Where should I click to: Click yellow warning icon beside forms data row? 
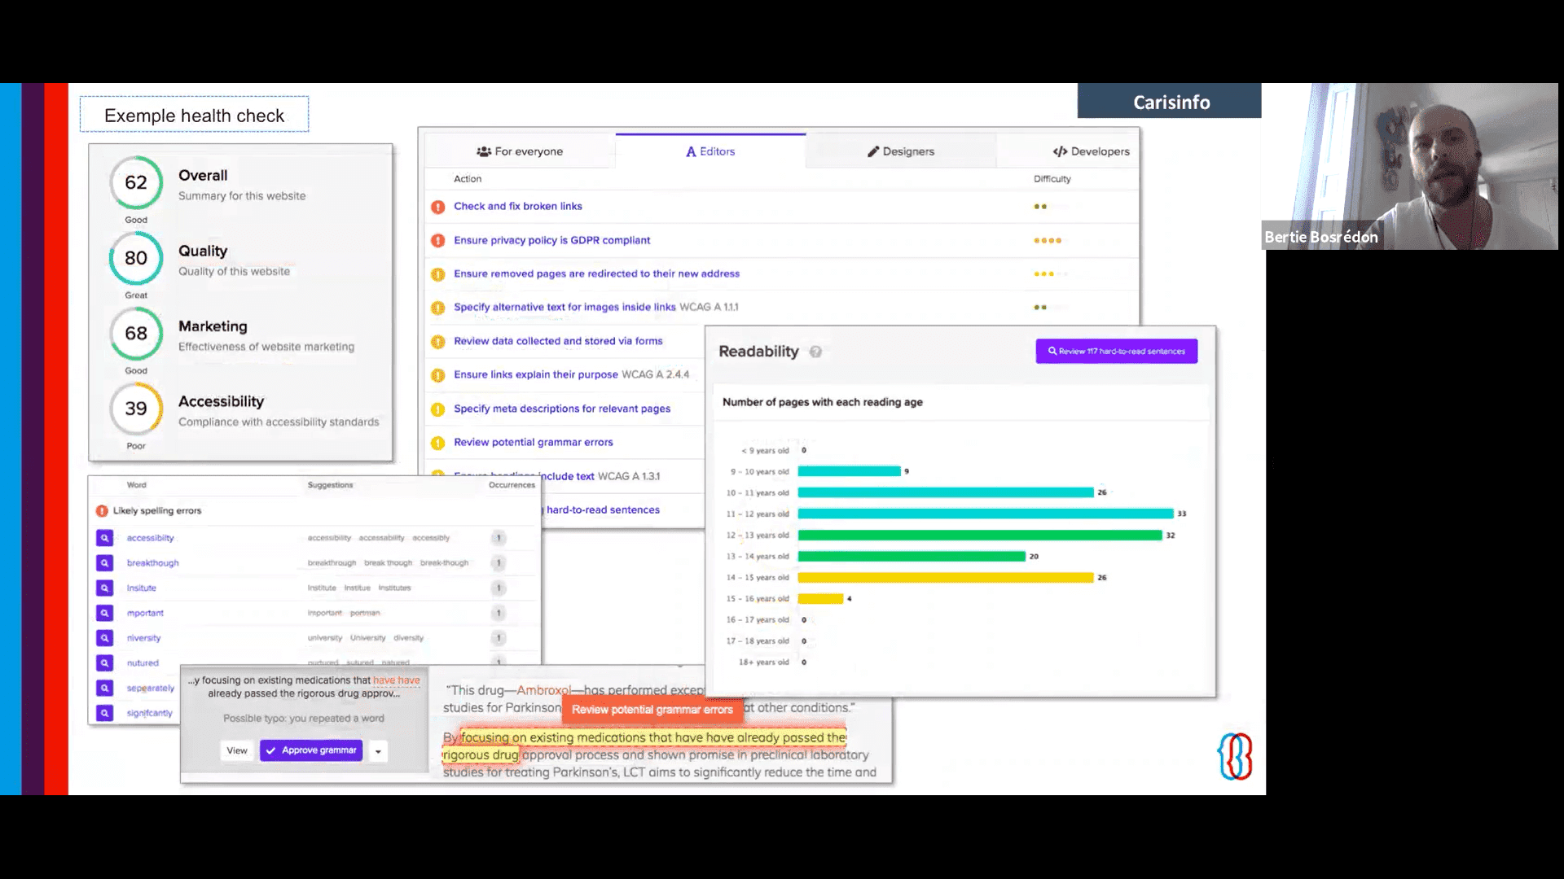[x=438, y=342]
